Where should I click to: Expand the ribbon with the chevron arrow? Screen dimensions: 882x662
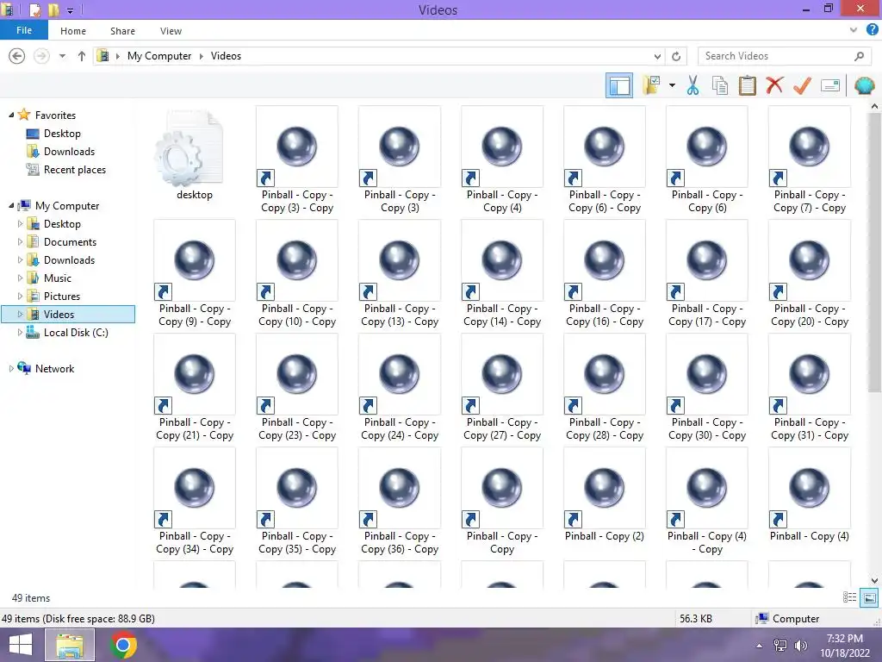(854, 30)
